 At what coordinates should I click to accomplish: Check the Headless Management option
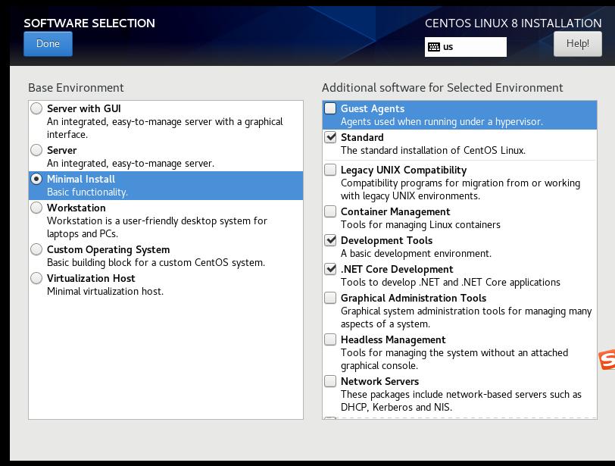pos(330,340)
